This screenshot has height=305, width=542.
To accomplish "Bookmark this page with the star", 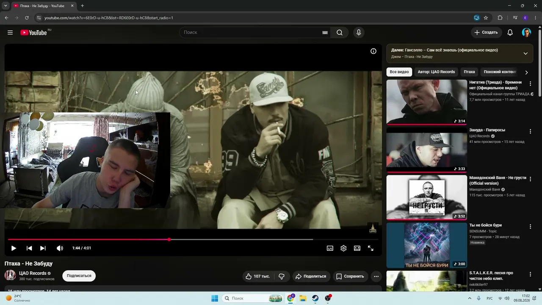I will (x=486, y=18).
